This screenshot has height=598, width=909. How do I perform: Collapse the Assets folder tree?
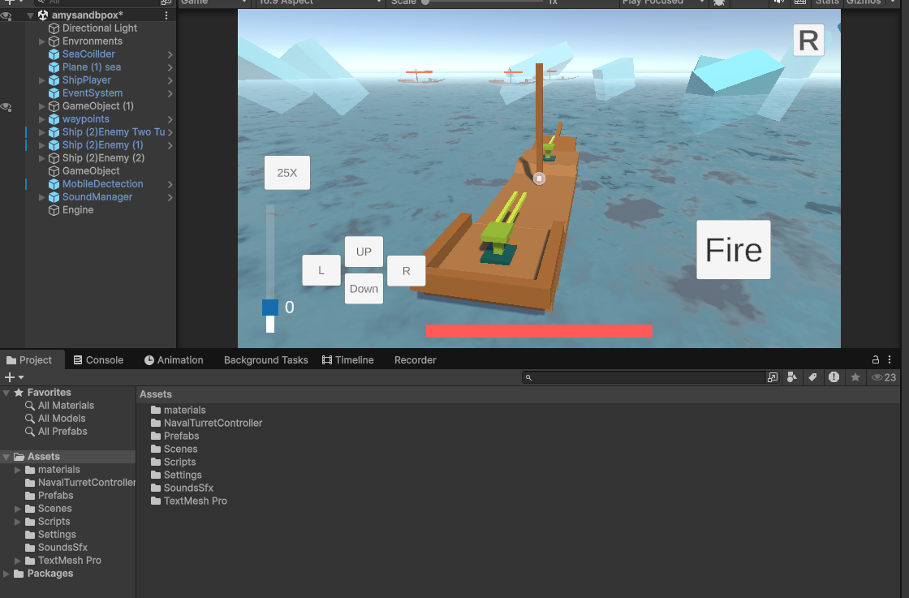(6, 457)
